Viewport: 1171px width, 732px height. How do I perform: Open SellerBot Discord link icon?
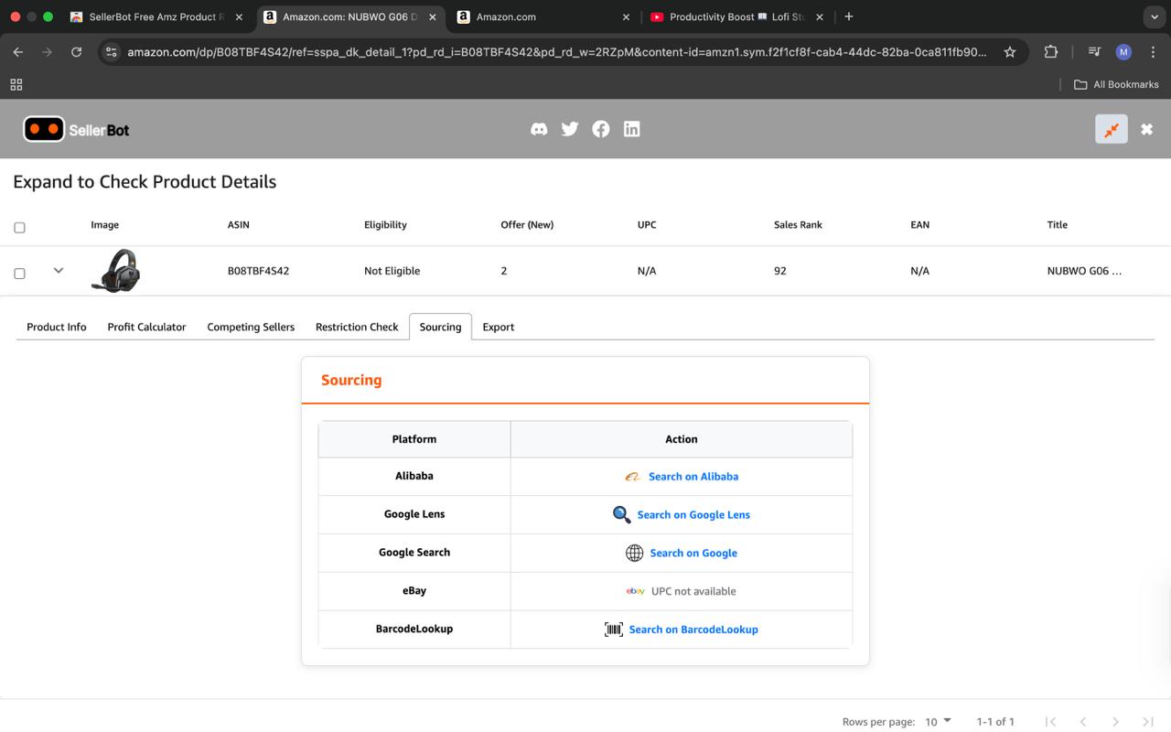click(539, 129)
